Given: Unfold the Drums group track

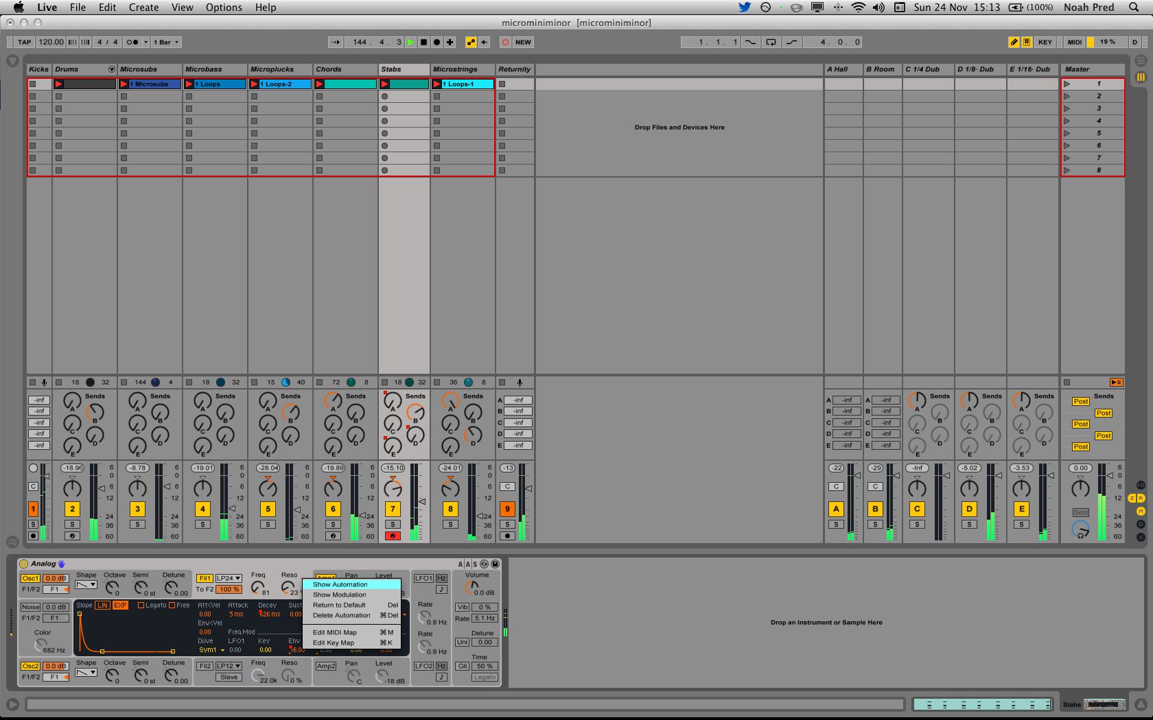Looking at the screenshot, I should click(111, 69).
